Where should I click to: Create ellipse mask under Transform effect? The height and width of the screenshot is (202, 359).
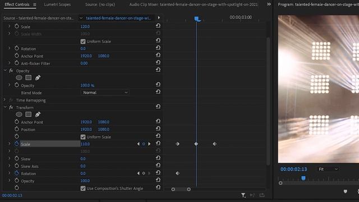tap(19, 114)
